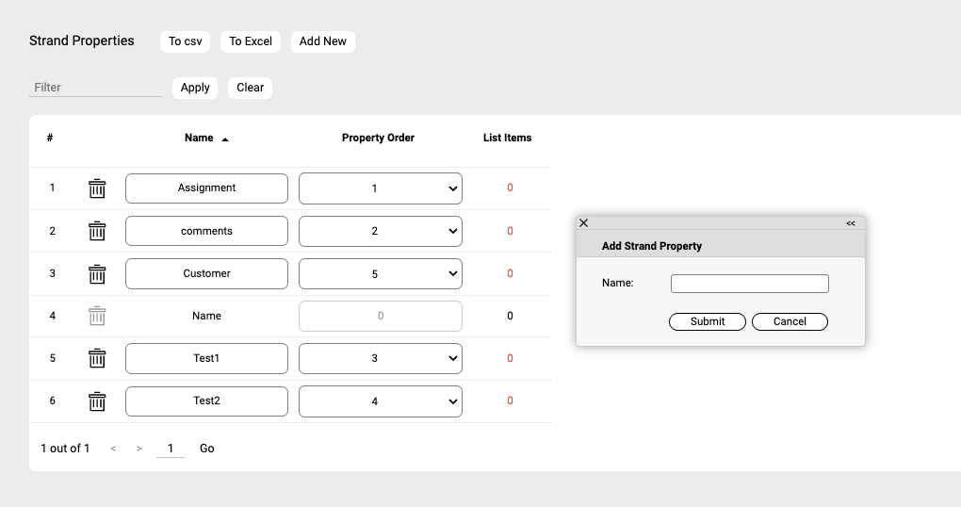Click trash icon next to Test1
The height and width of the screenshot is (507, 961).
(97, 358)
